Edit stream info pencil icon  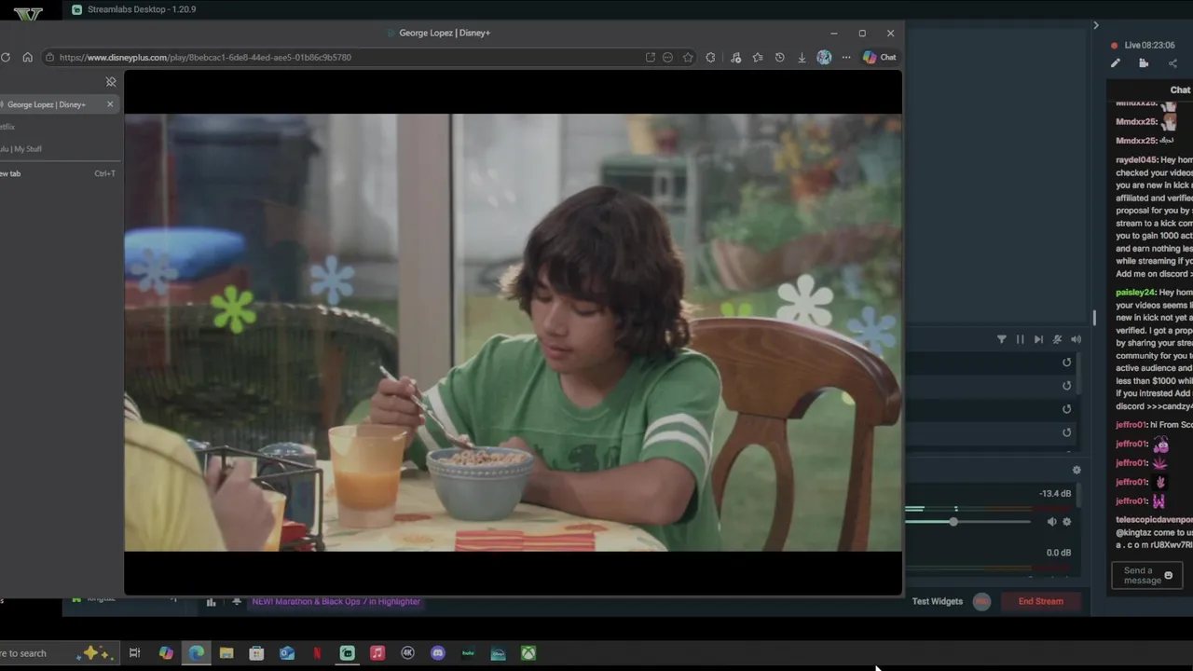coord(1115,63)
